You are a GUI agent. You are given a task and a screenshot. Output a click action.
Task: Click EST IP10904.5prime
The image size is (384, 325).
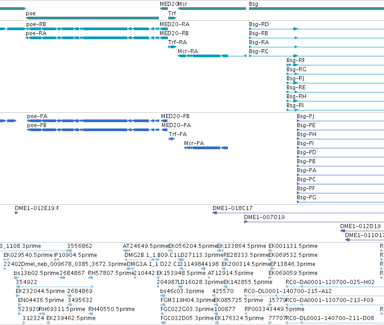point(75,255)
